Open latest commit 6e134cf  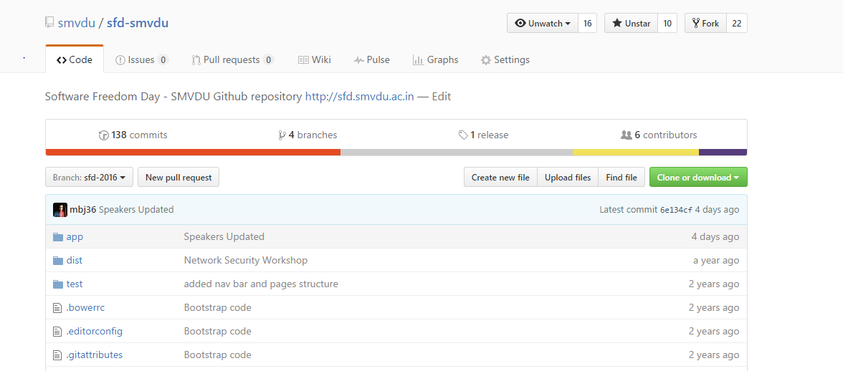click(677, 210)
